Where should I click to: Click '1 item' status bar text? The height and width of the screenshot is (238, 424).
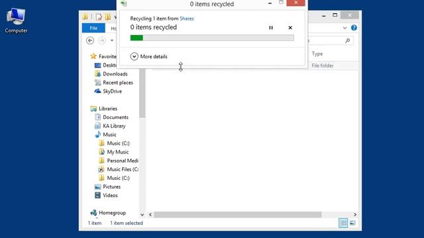click(x=95, y=223)
